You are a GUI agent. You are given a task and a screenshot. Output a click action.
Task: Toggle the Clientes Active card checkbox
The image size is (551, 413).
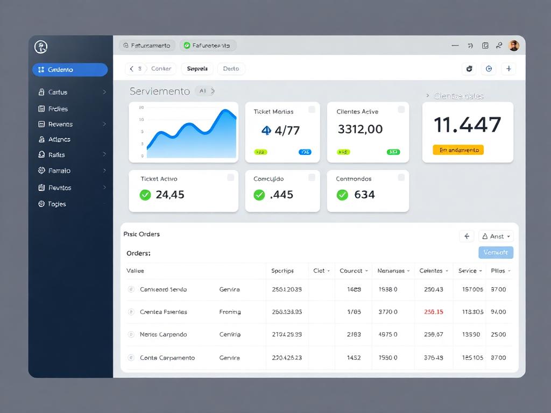point(401,110)
